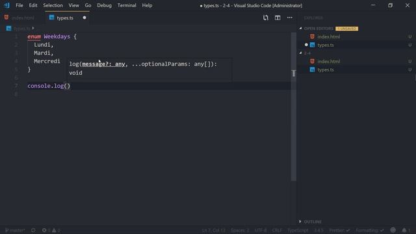Image resolution: width=416 pixels, height=234 pixels.
Task: Click the Mercredi enum member
Action: click(47, 61)
